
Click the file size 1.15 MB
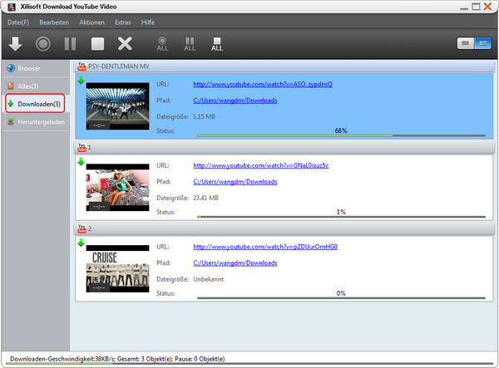(x=204, y=116)
